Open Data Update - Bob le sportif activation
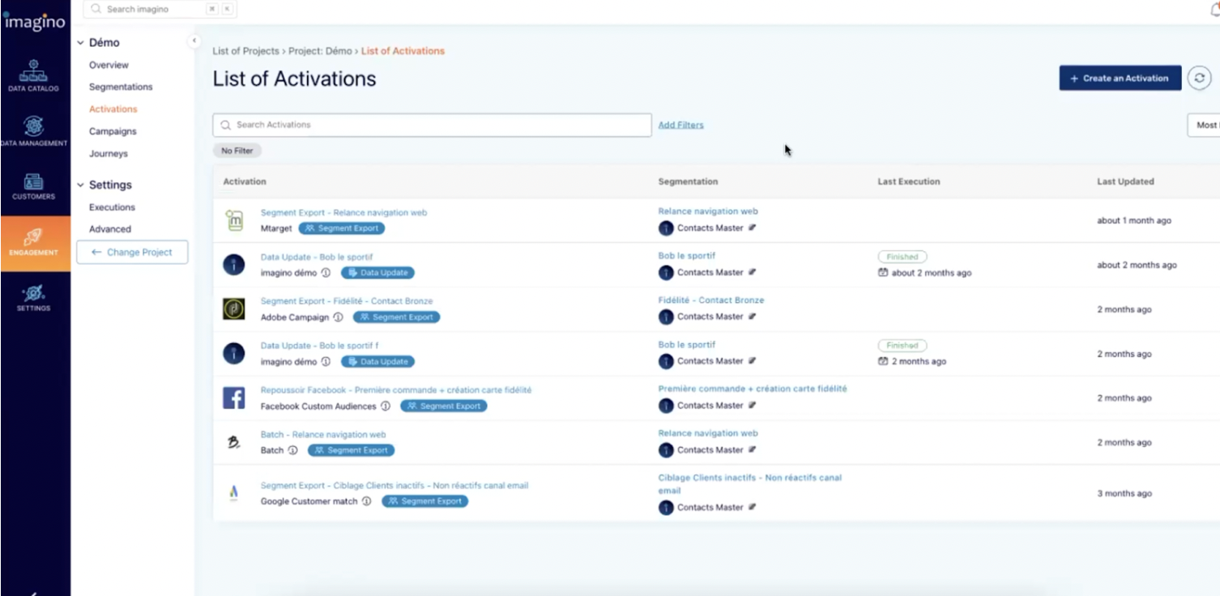The width and height of the screenshot is (1220, 596). coord(317,257)
